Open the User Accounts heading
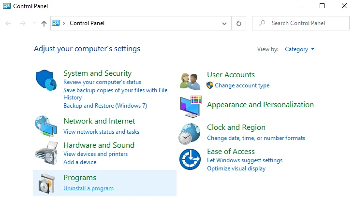Image resolution: width=354 pixels, height=224 pixels. coord(231,75)
